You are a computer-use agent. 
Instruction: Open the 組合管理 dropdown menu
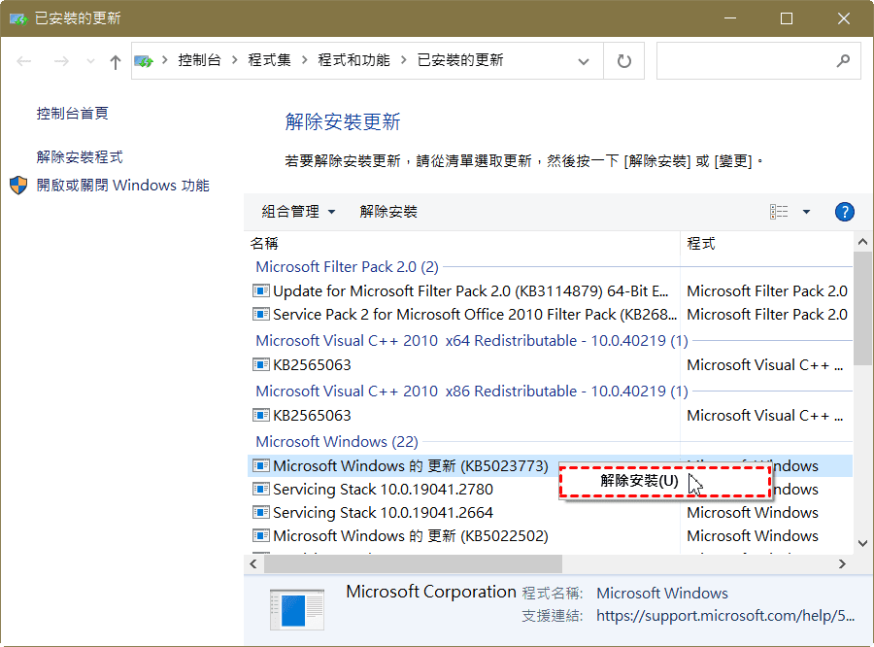click(x=299, y=212)
